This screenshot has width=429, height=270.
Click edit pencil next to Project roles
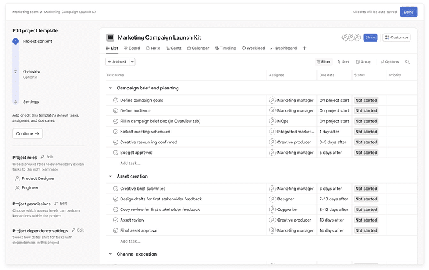(42, 157)
